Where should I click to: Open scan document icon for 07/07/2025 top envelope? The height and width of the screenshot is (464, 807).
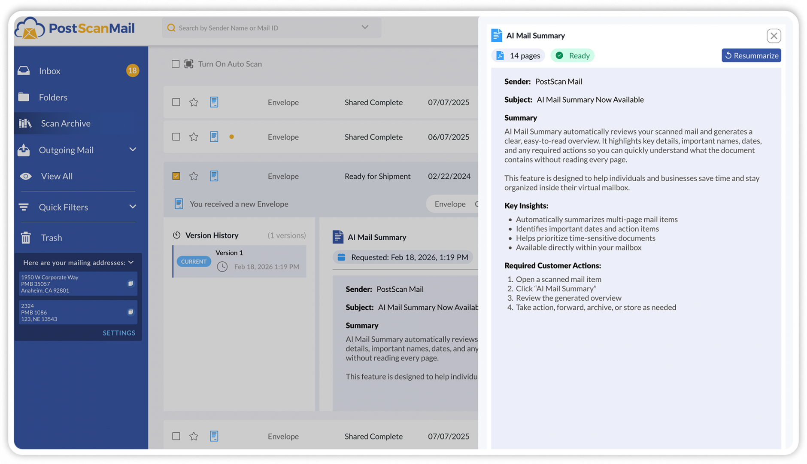click(x=214, y=102)
